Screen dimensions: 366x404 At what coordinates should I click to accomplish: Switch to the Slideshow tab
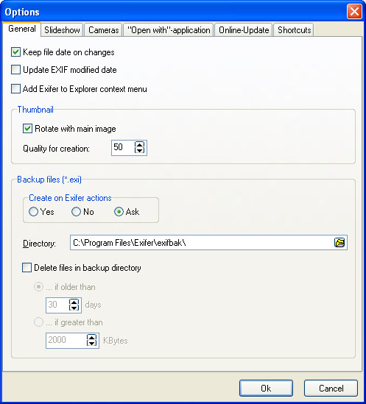(x=62, y=30)
